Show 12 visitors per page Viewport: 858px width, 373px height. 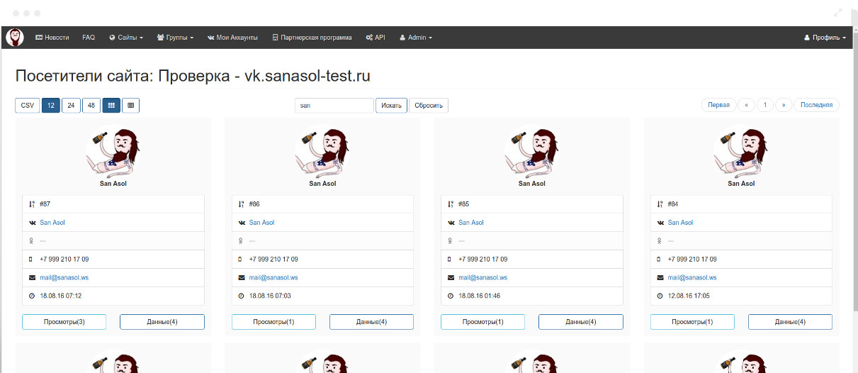[51, 106]
